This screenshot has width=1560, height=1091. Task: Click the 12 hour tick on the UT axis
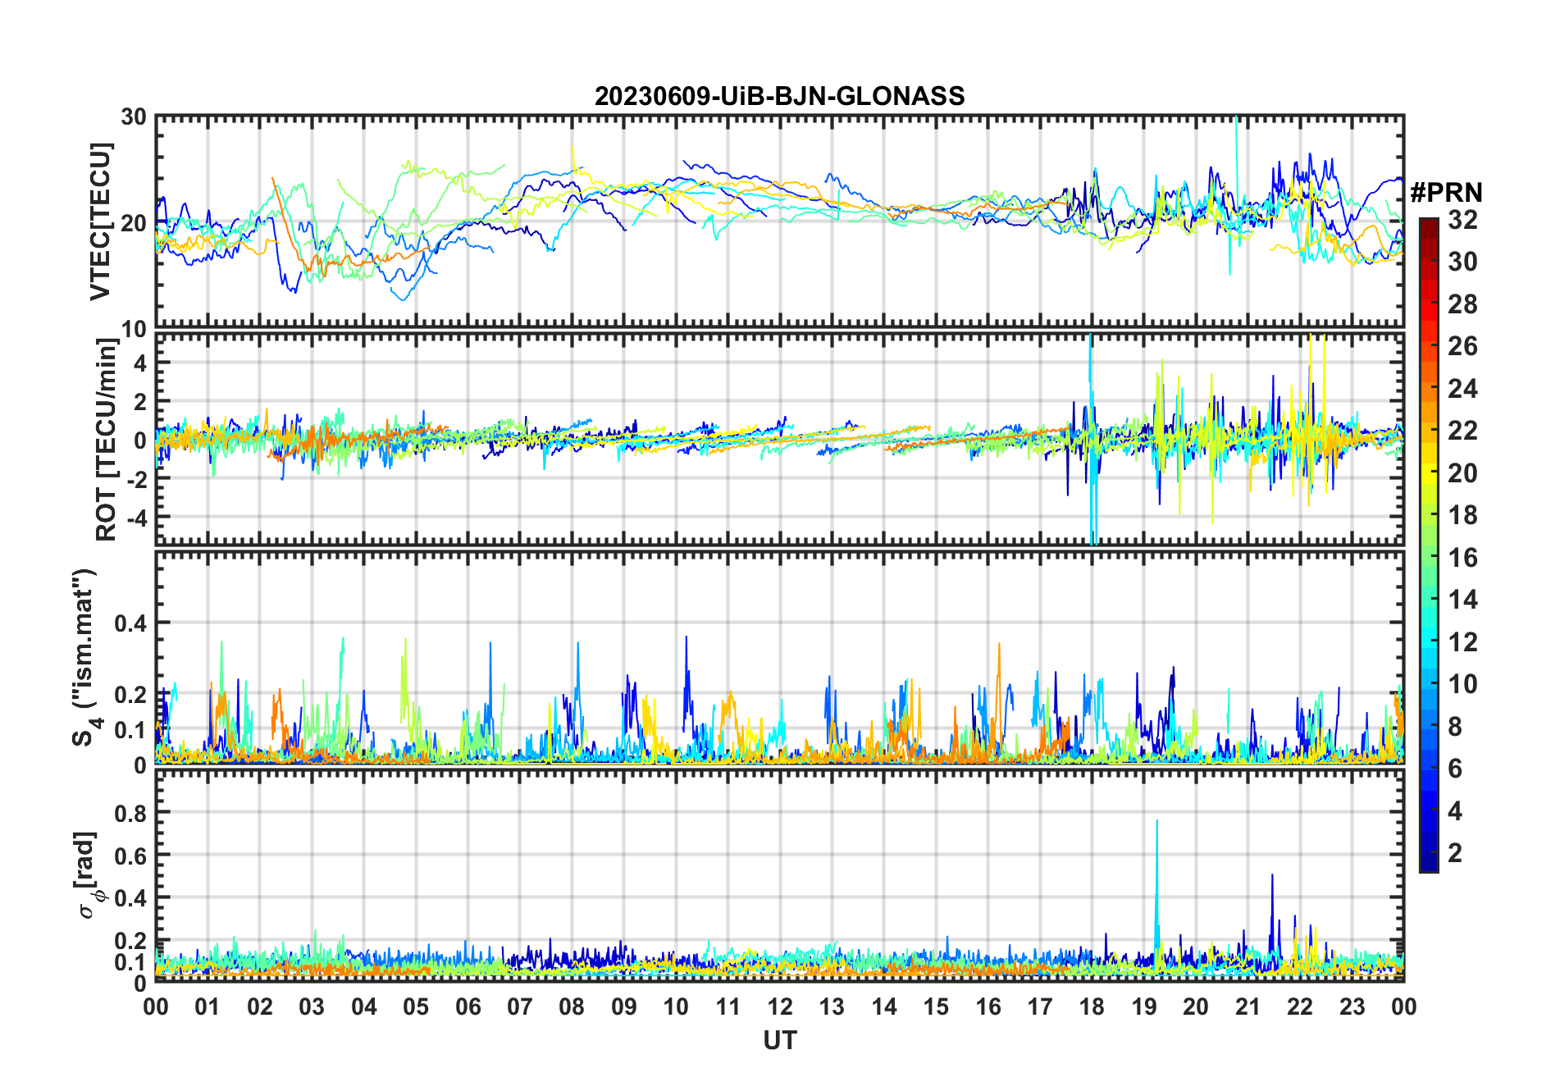click(x=780, y=1007)
